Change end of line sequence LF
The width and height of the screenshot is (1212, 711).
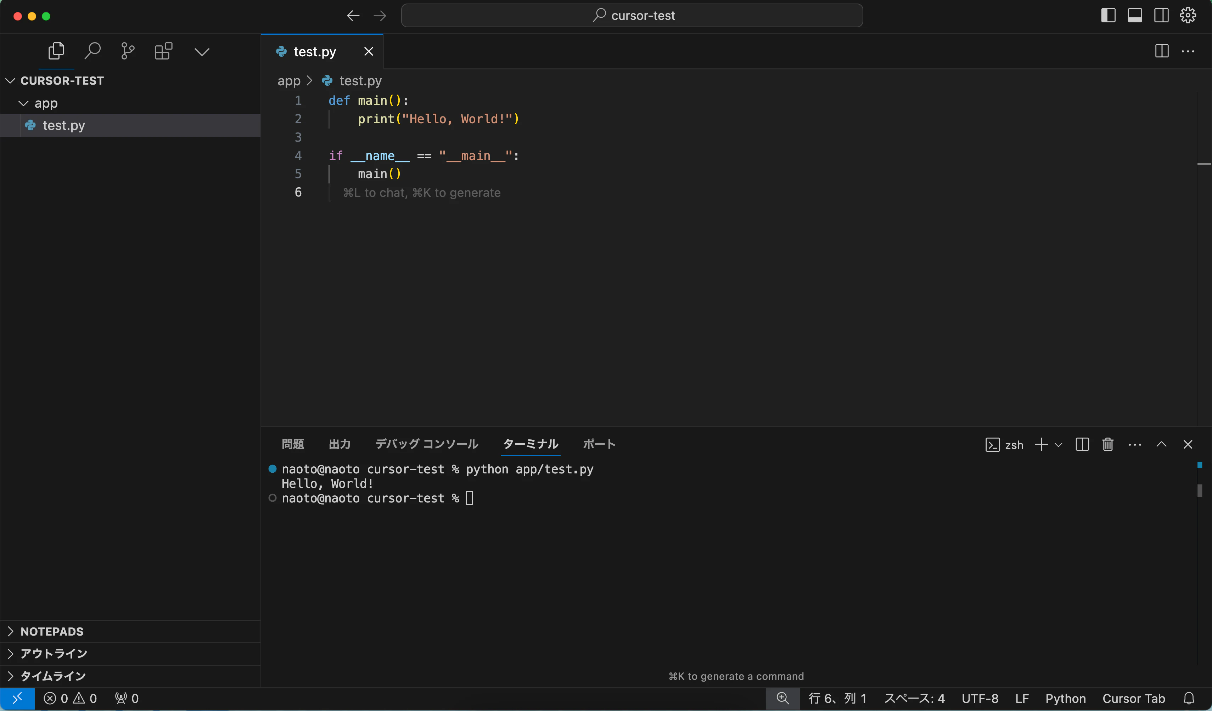pyautogui.click(x=1022, y=699)
